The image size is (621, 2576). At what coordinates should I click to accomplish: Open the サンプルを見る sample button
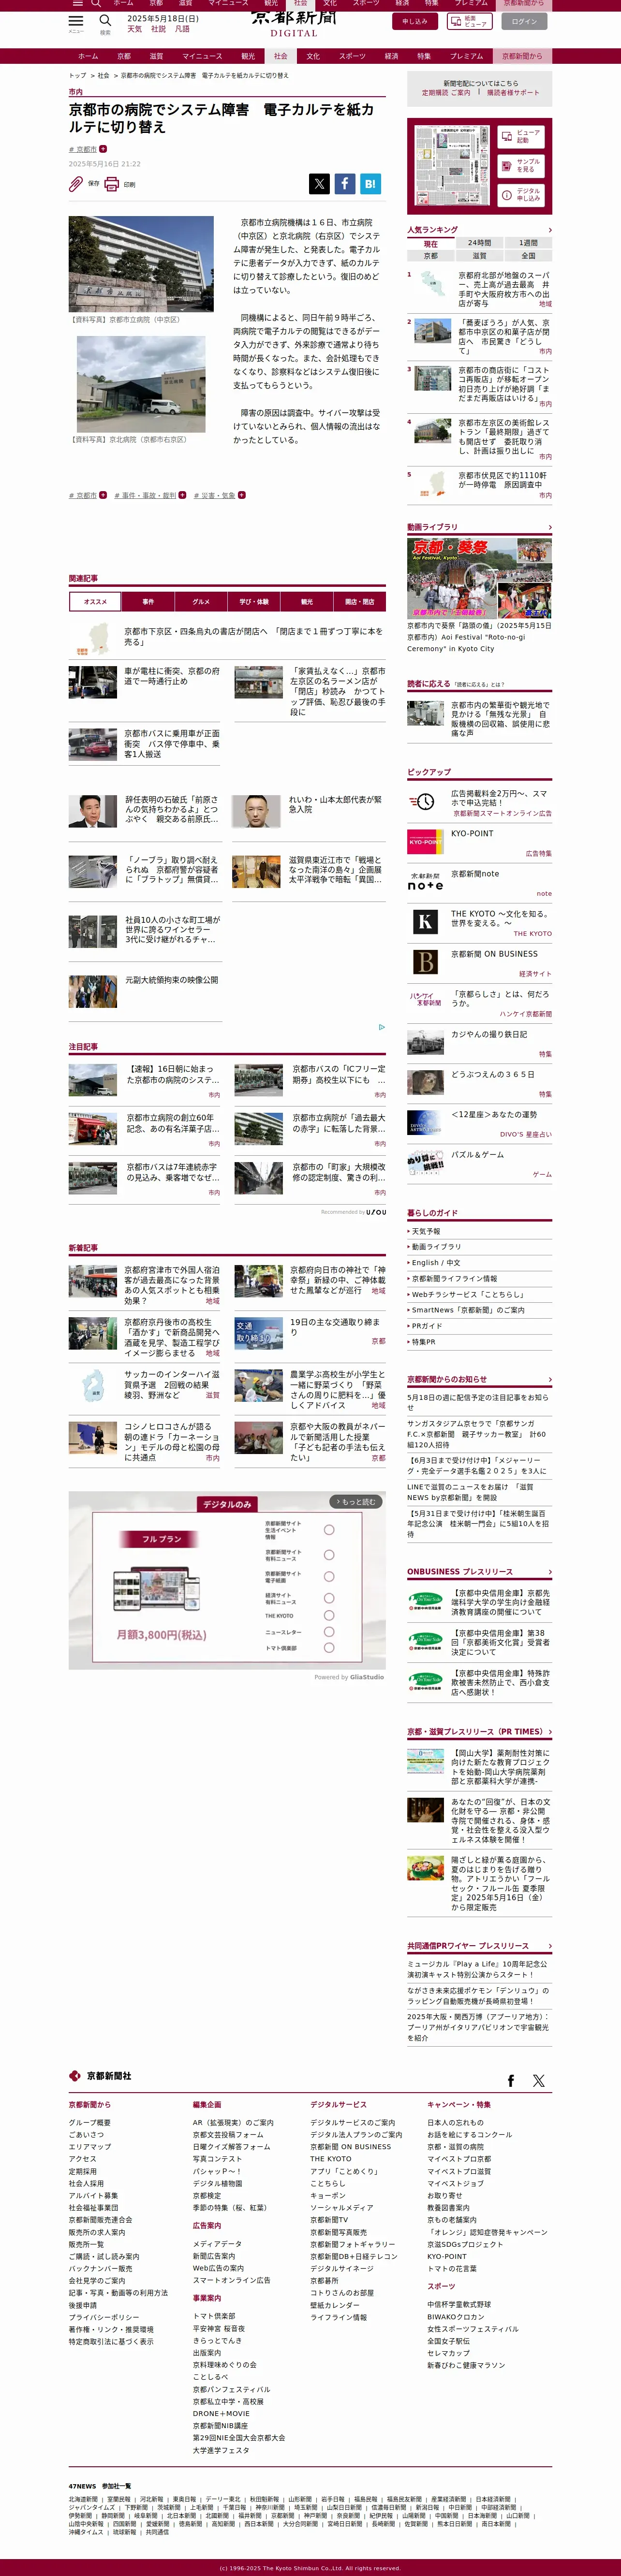[521, 165]
